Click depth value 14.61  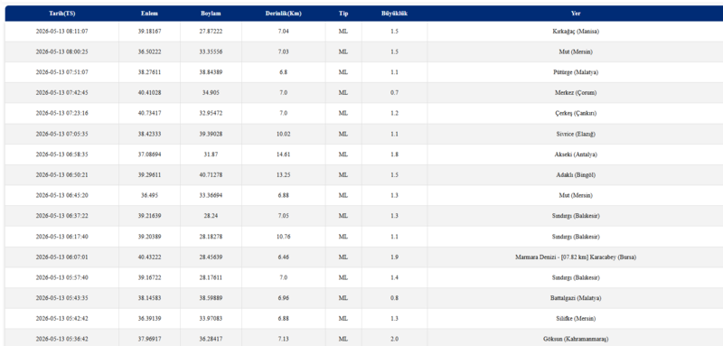coord(283,154)
